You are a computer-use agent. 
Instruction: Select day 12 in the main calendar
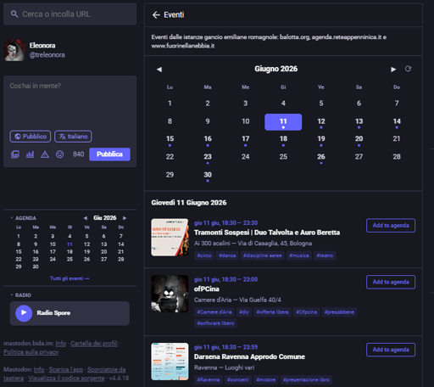(321, 122)
